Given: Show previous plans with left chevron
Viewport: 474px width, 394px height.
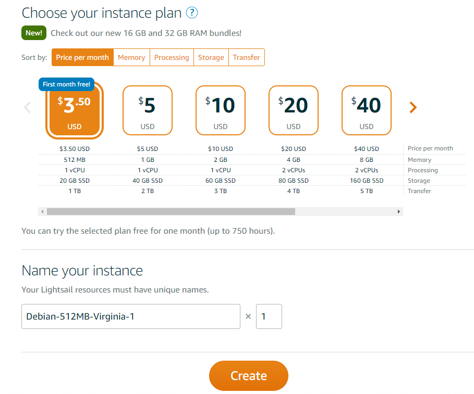Looking at the screenshot, I should [x=28, y=108].
